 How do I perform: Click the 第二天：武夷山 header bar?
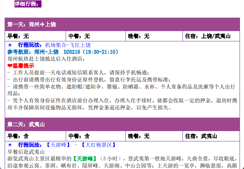coord(122,124)
